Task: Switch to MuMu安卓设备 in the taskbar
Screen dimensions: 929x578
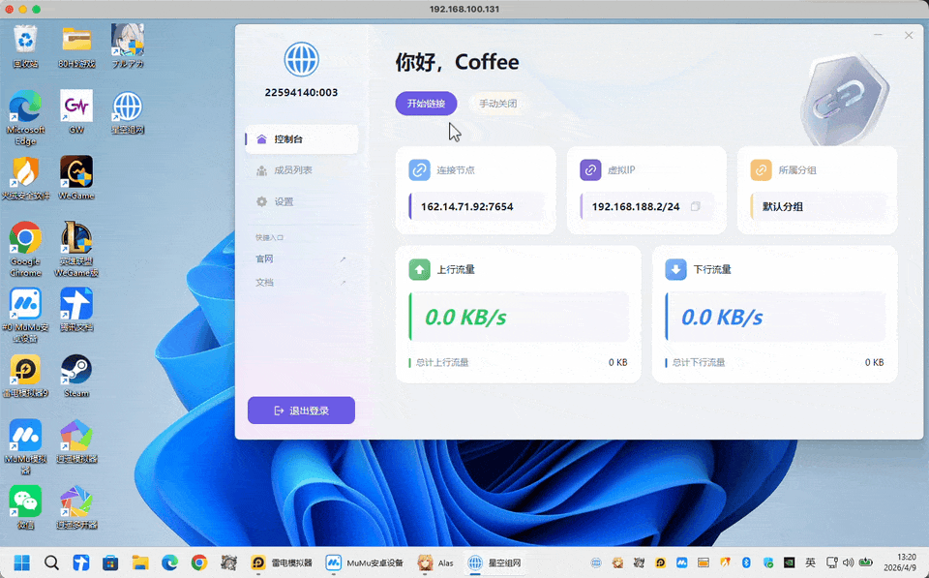Action: coord(365,563)
